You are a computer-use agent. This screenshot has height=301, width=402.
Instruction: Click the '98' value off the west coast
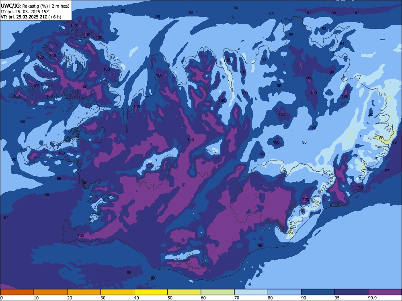[47, 195]
